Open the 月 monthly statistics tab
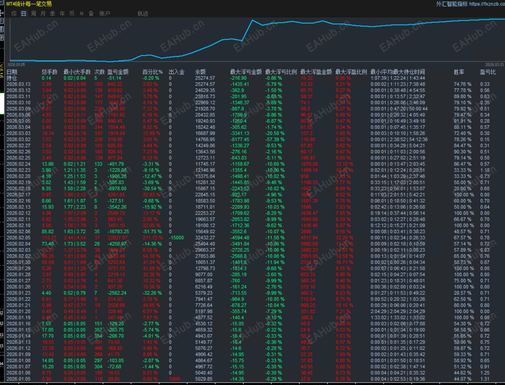Screen dimensions: 505x385 point(43,13)
